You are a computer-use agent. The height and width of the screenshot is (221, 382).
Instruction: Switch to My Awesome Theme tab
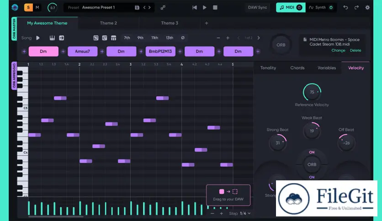[x=47, y=23]
